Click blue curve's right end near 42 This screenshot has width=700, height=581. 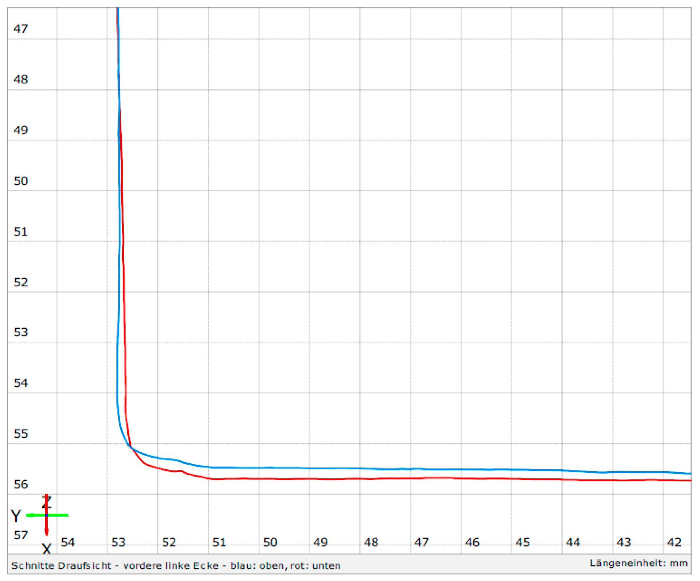(688, 473)
